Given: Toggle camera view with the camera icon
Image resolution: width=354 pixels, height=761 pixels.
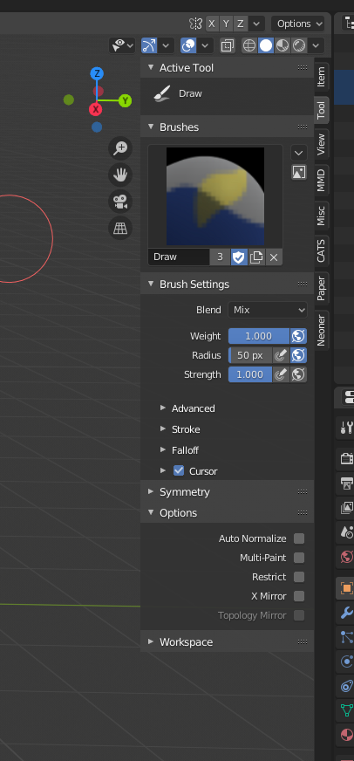Looking at the screenshot, I should 120,202.
